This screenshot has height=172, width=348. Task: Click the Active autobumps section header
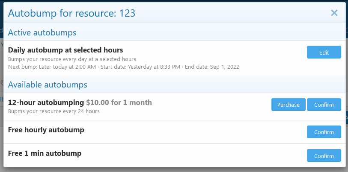coord(42,32)
